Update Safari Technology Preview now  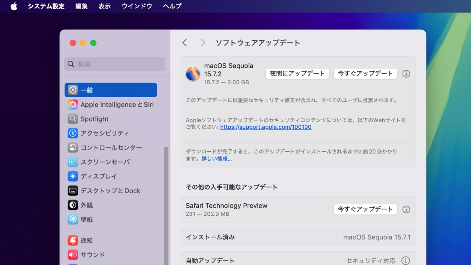(x=365, y=209)
